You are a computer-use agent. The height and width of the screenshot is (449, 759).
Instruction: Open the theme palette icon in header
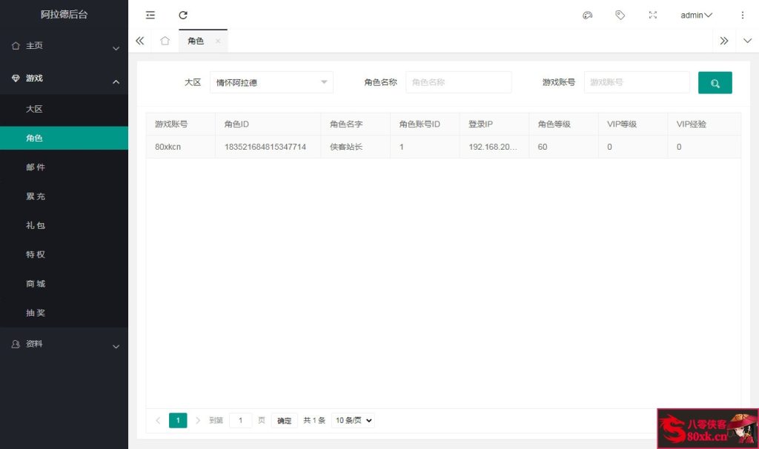587,14
